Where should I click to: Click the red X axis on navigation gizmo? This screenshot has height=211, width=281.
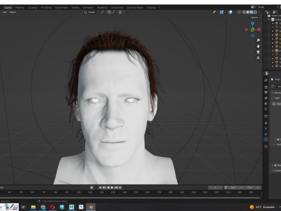coord(259,29)
